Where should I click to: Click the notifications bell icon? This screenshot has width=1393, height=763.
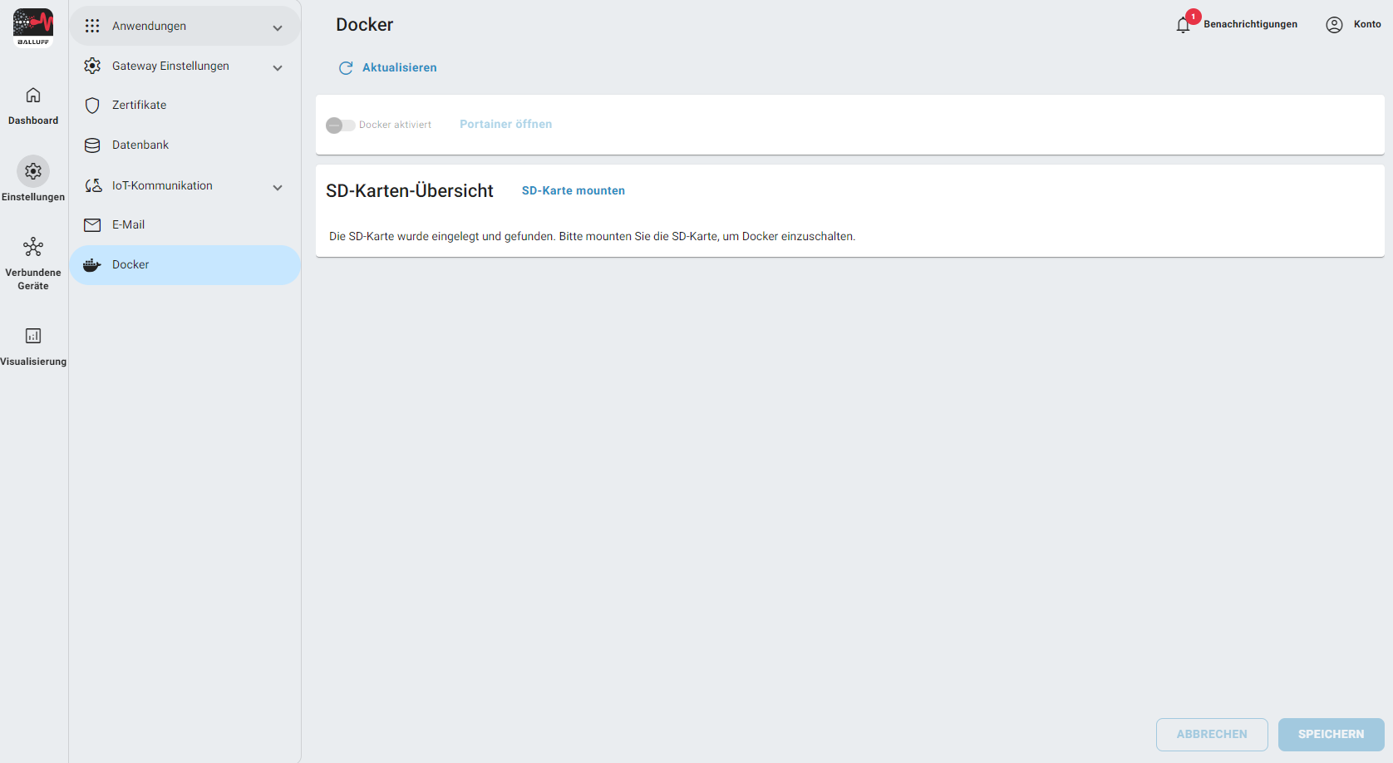coord(1184,25)
